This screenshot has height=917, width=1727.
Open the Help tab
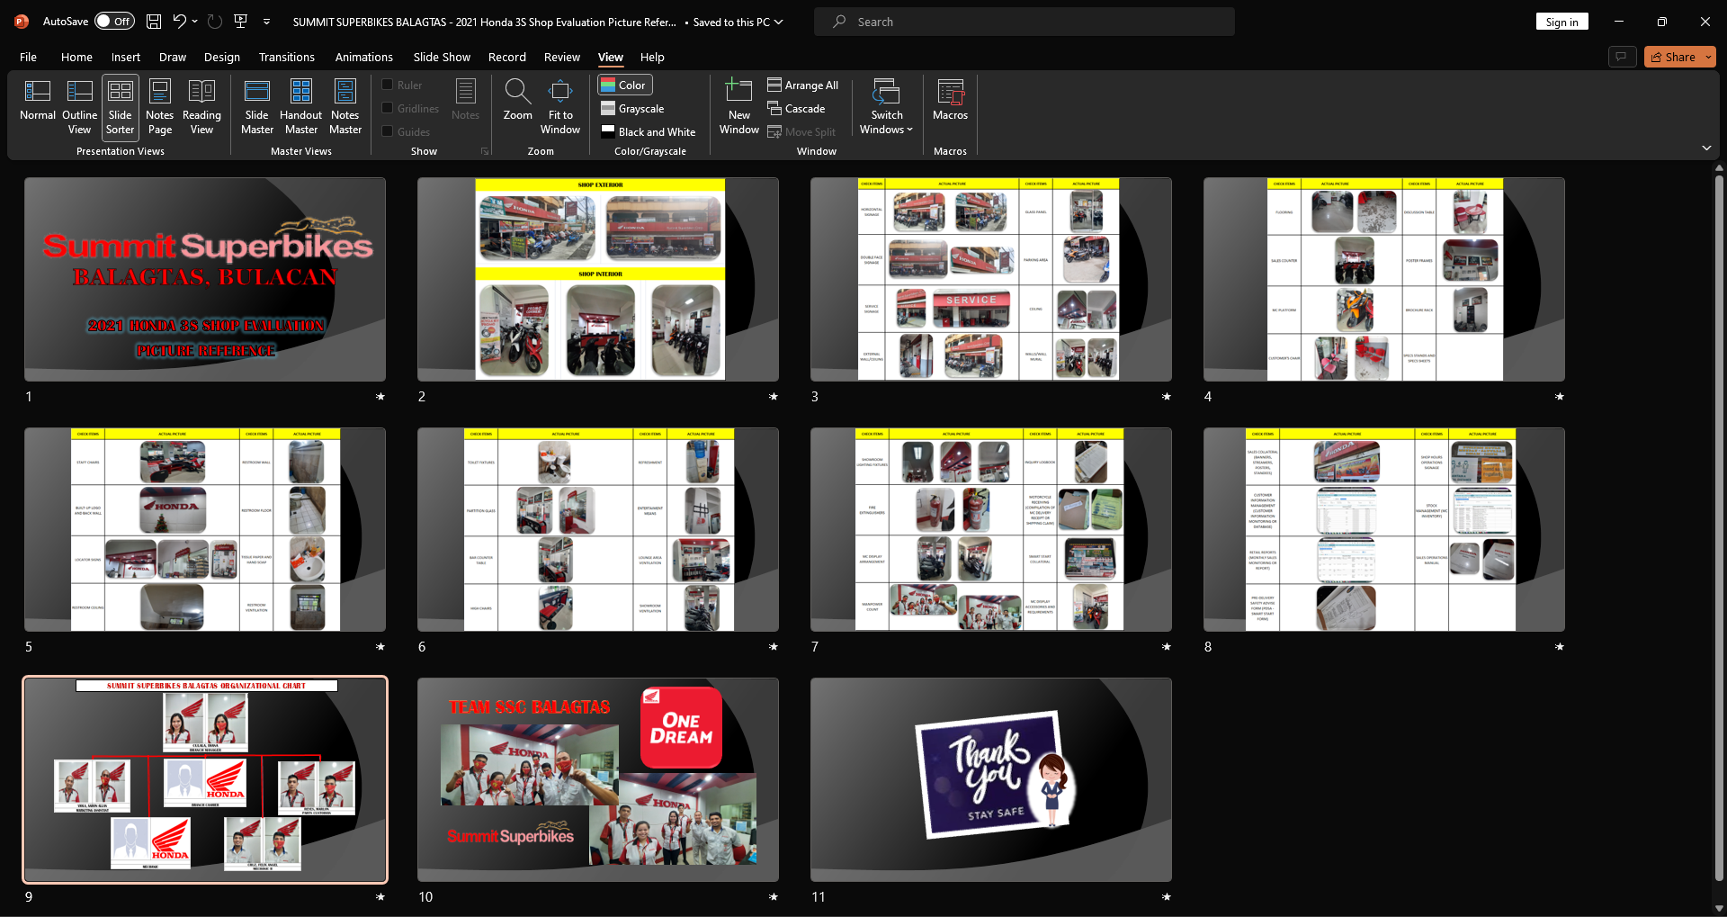[652, 57]
